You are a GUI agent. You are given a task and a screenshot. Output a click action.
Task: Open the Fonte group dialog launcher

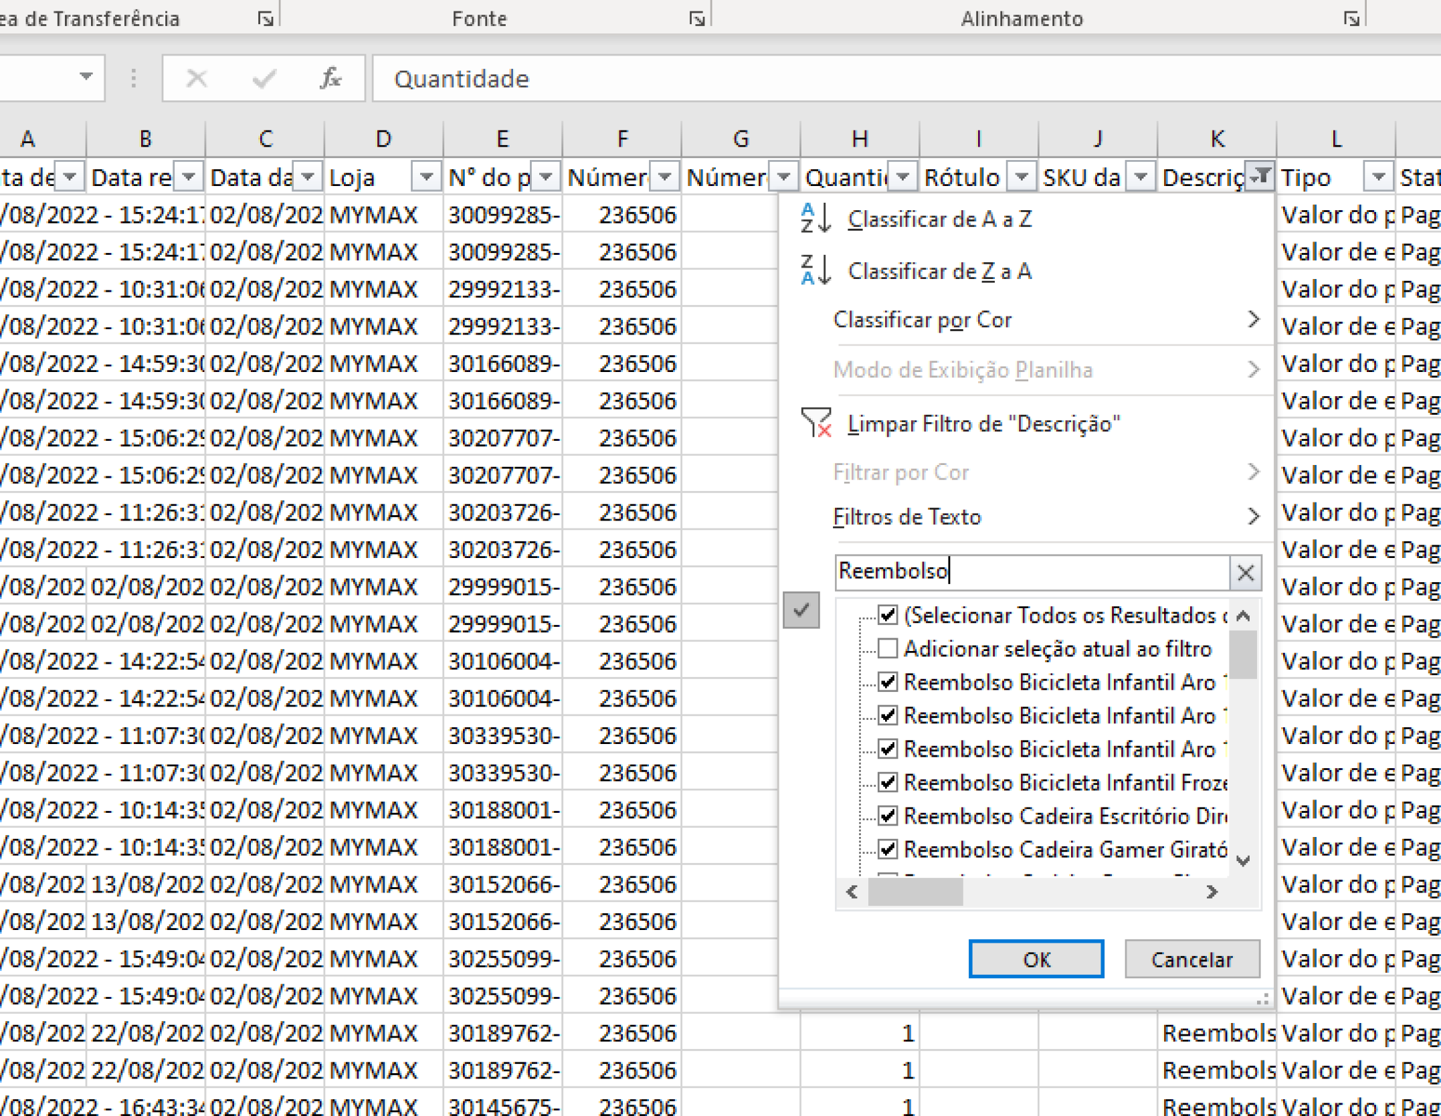[x=697, y=19]
